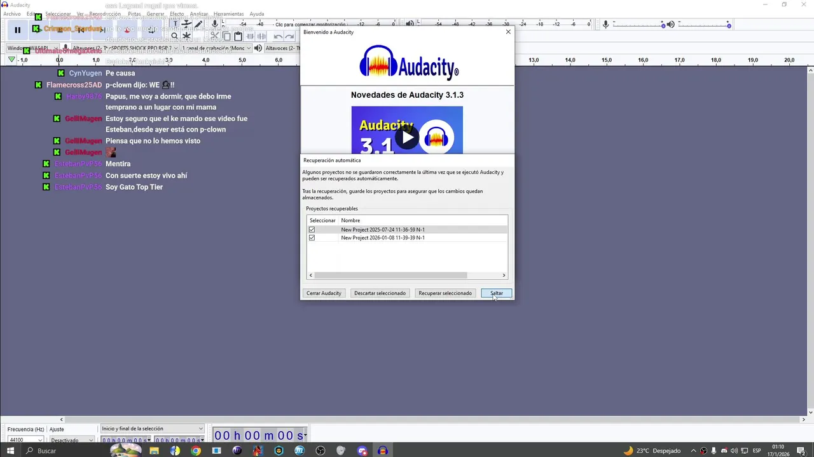Click the Audacity taskbar icon
814x457 pixels.
pos(383,451)
